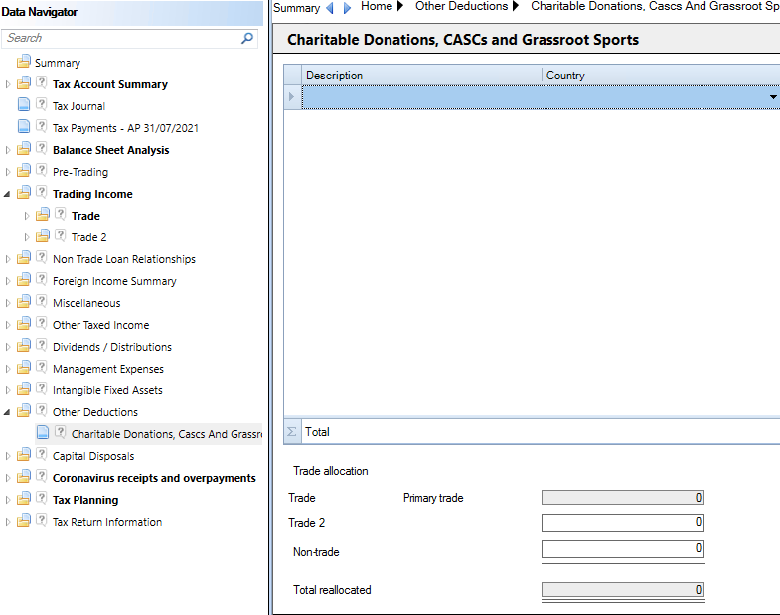Click Charitable Donations breadcrumb at top
Screen dimensions: 780x615
(655, 7)
